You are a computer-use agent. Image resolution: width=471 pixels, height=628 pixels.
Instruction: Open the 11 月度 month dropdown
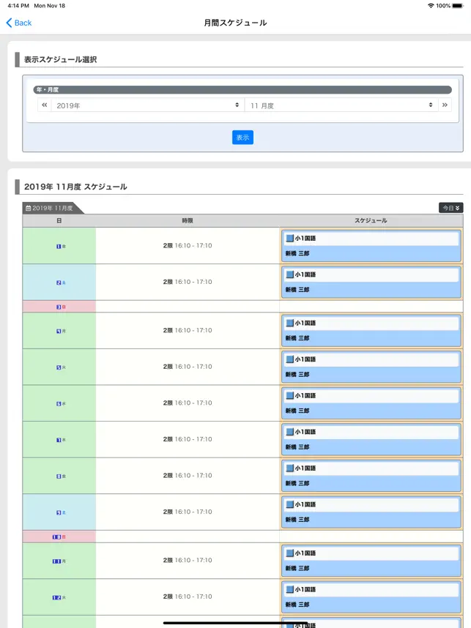coord(341,105)
